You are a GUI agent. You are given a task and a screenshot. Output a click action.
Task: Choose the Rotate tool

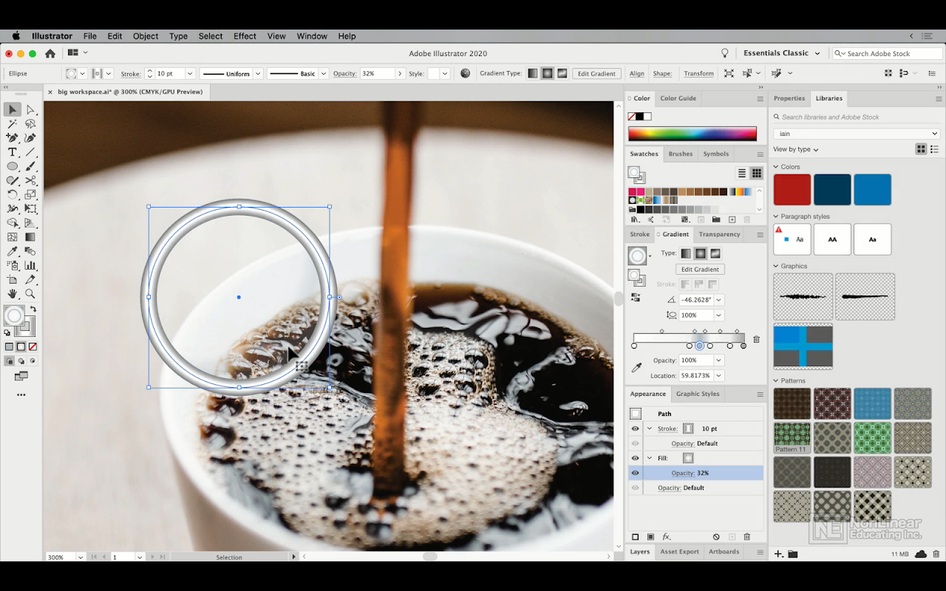pos(13,195)
